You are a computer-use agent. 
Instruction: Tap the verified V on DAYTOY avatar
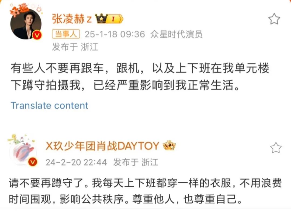33,162
